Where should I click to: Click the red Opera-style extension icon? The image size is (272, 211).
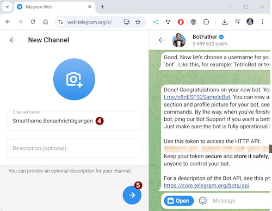(181, 22)
